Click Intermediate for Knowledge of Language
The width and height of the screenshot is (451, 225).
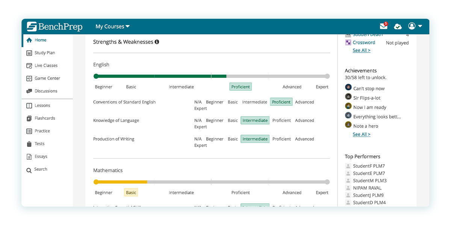pos(255,120)
